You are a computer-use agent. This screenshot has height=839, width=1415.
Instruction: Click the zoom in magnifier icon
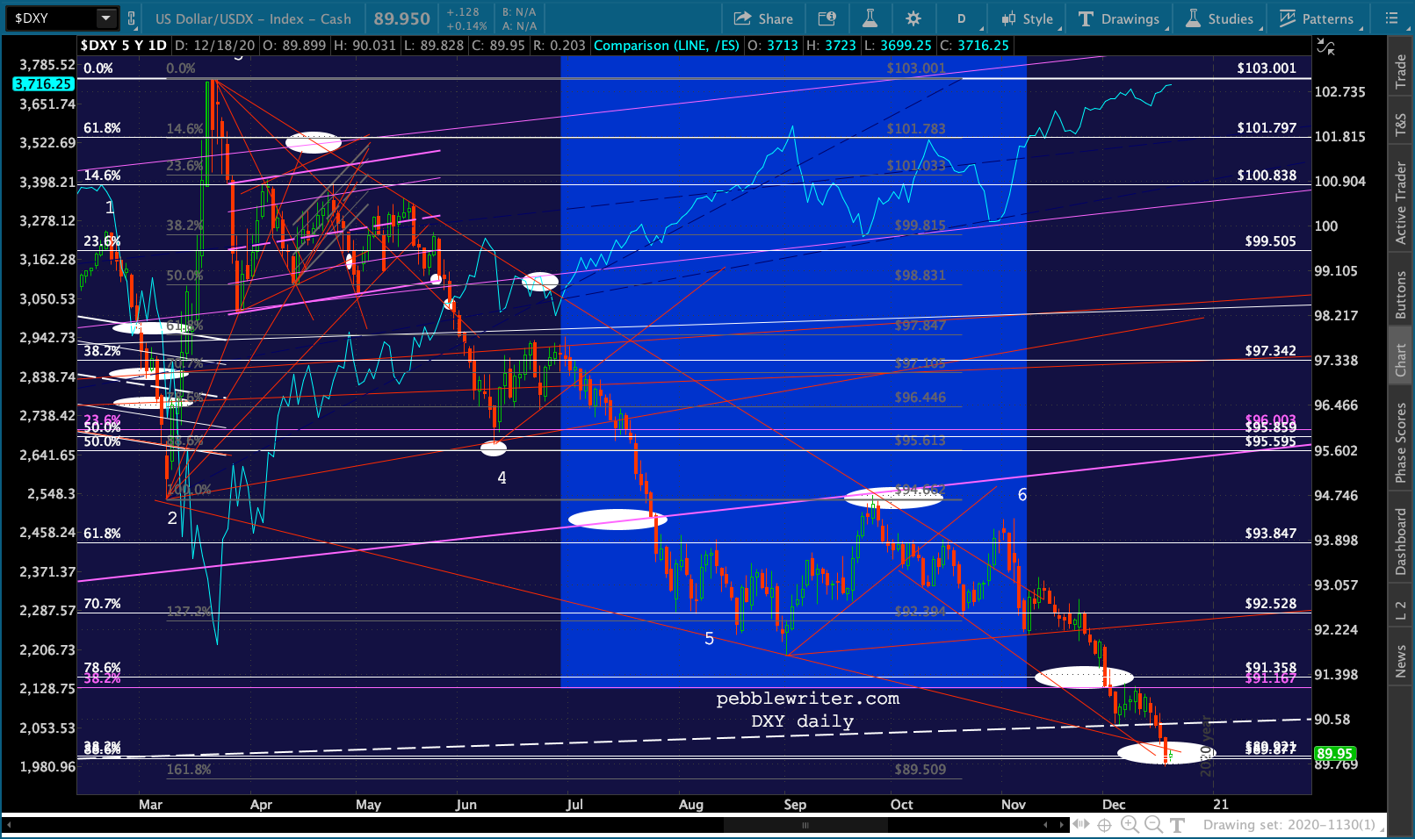click(x=1130, y=825)
